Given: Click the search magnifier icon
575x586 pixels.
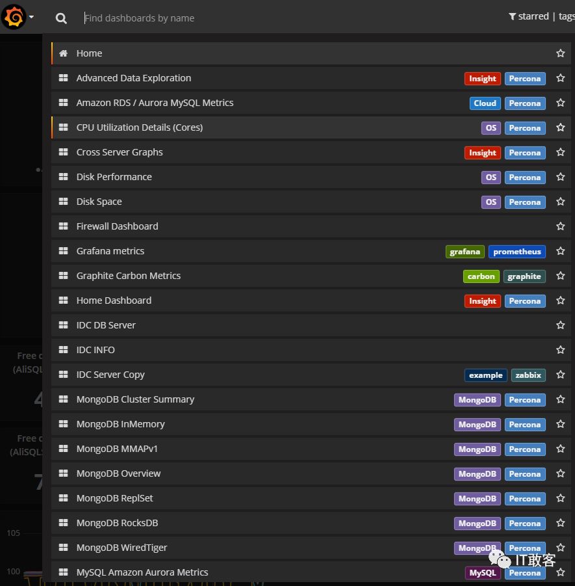Looking at the screenshot, I should (x=61, y=18).
